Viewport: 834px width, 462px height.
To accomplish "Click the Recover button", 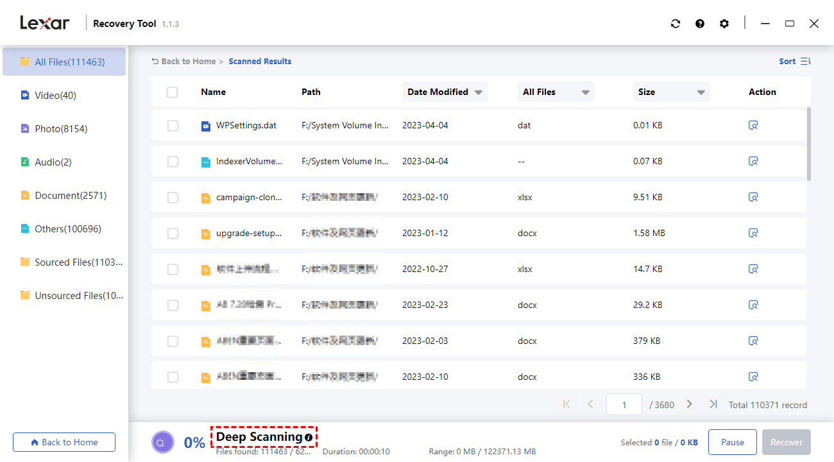I will [787, 442].
